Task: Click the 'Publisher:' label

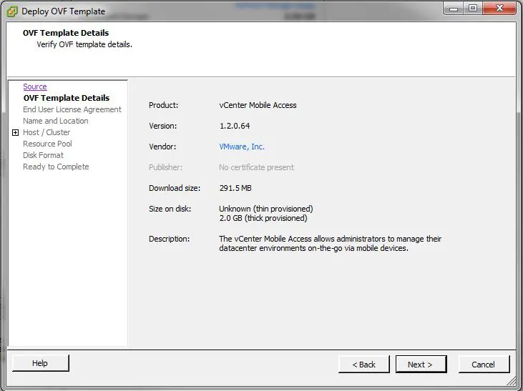Action: point(165,167)
